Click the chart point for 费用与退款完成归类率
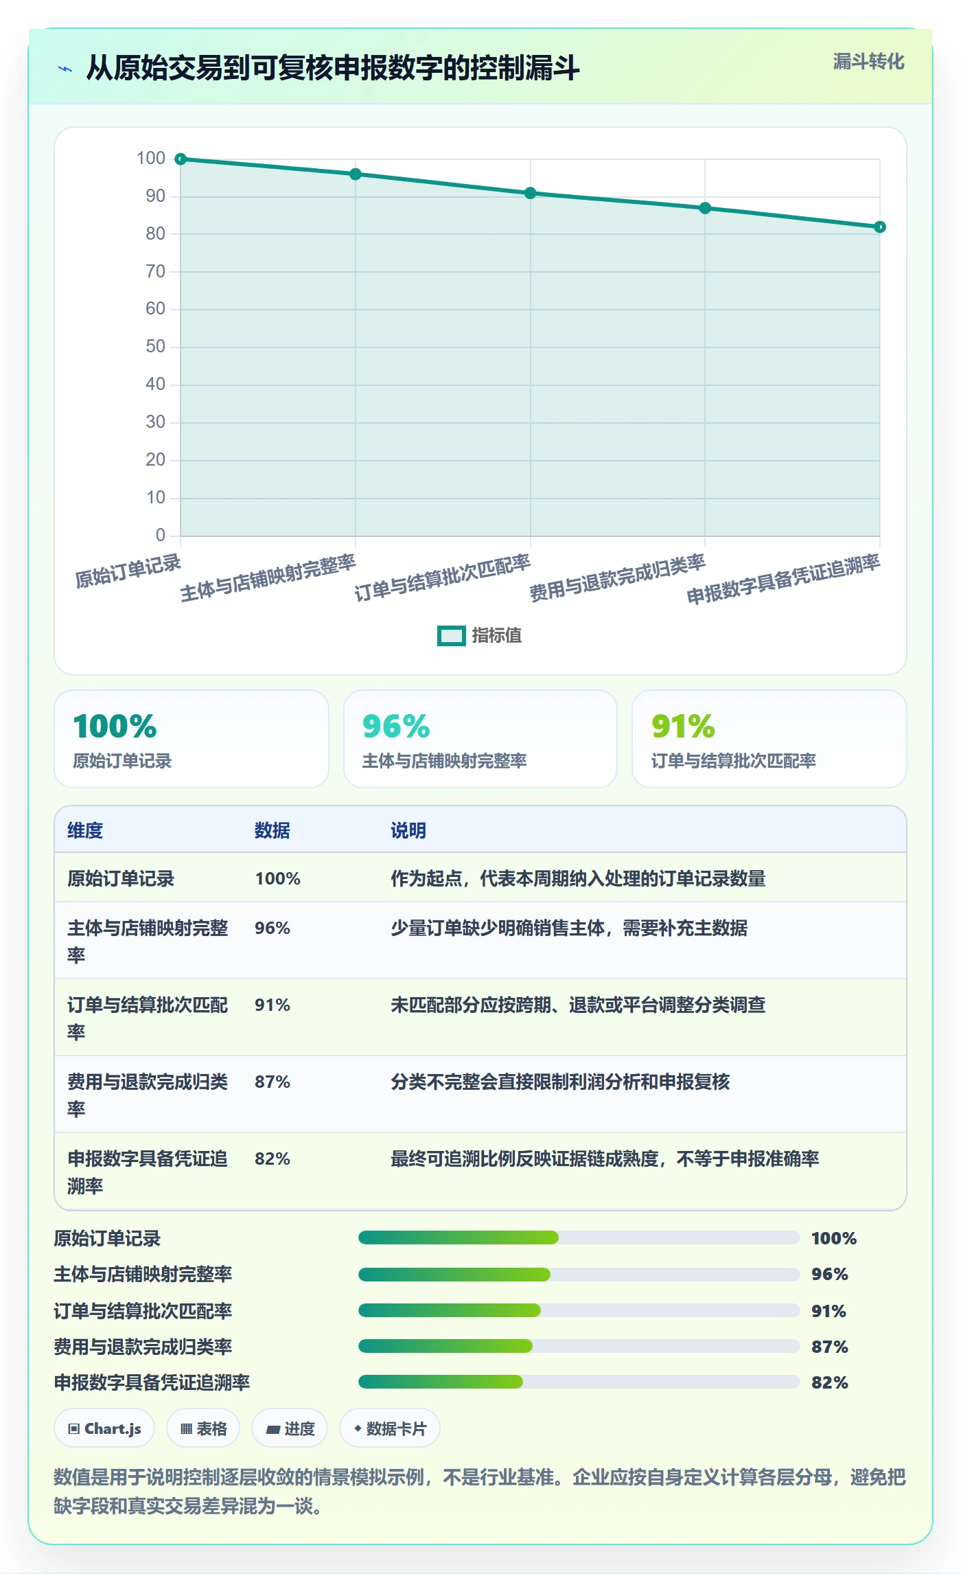Image resolution: width=961 pixels, height=1574 pixels. (705, 208)
